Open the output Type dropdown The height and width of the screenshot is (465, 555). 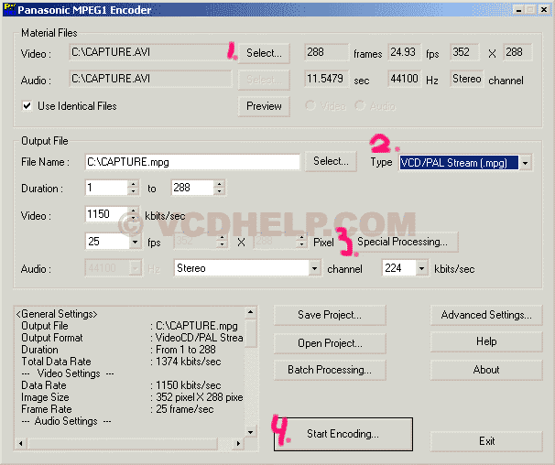tap(526, 163)
